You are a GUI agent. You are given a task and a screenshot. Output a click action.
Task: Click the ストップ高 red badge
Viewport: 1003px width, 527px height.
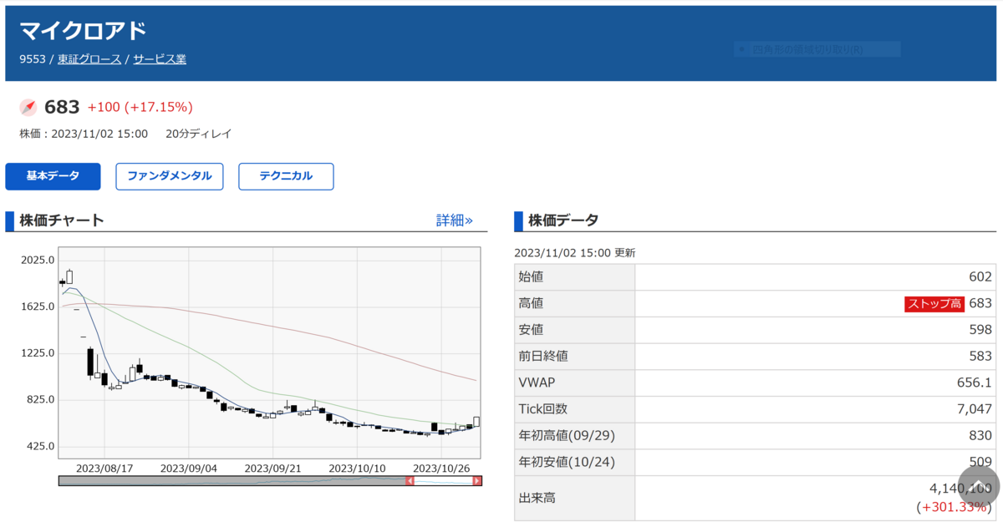(x=934, y=303)
